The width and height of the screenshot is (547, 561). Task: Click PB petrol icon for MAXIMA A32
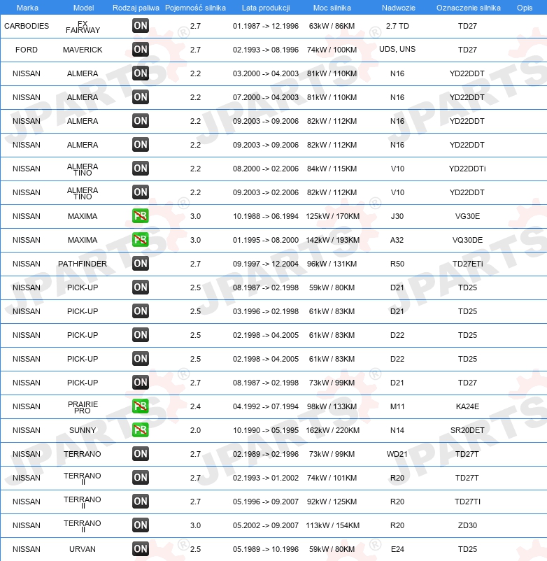(x=140, y=240)
